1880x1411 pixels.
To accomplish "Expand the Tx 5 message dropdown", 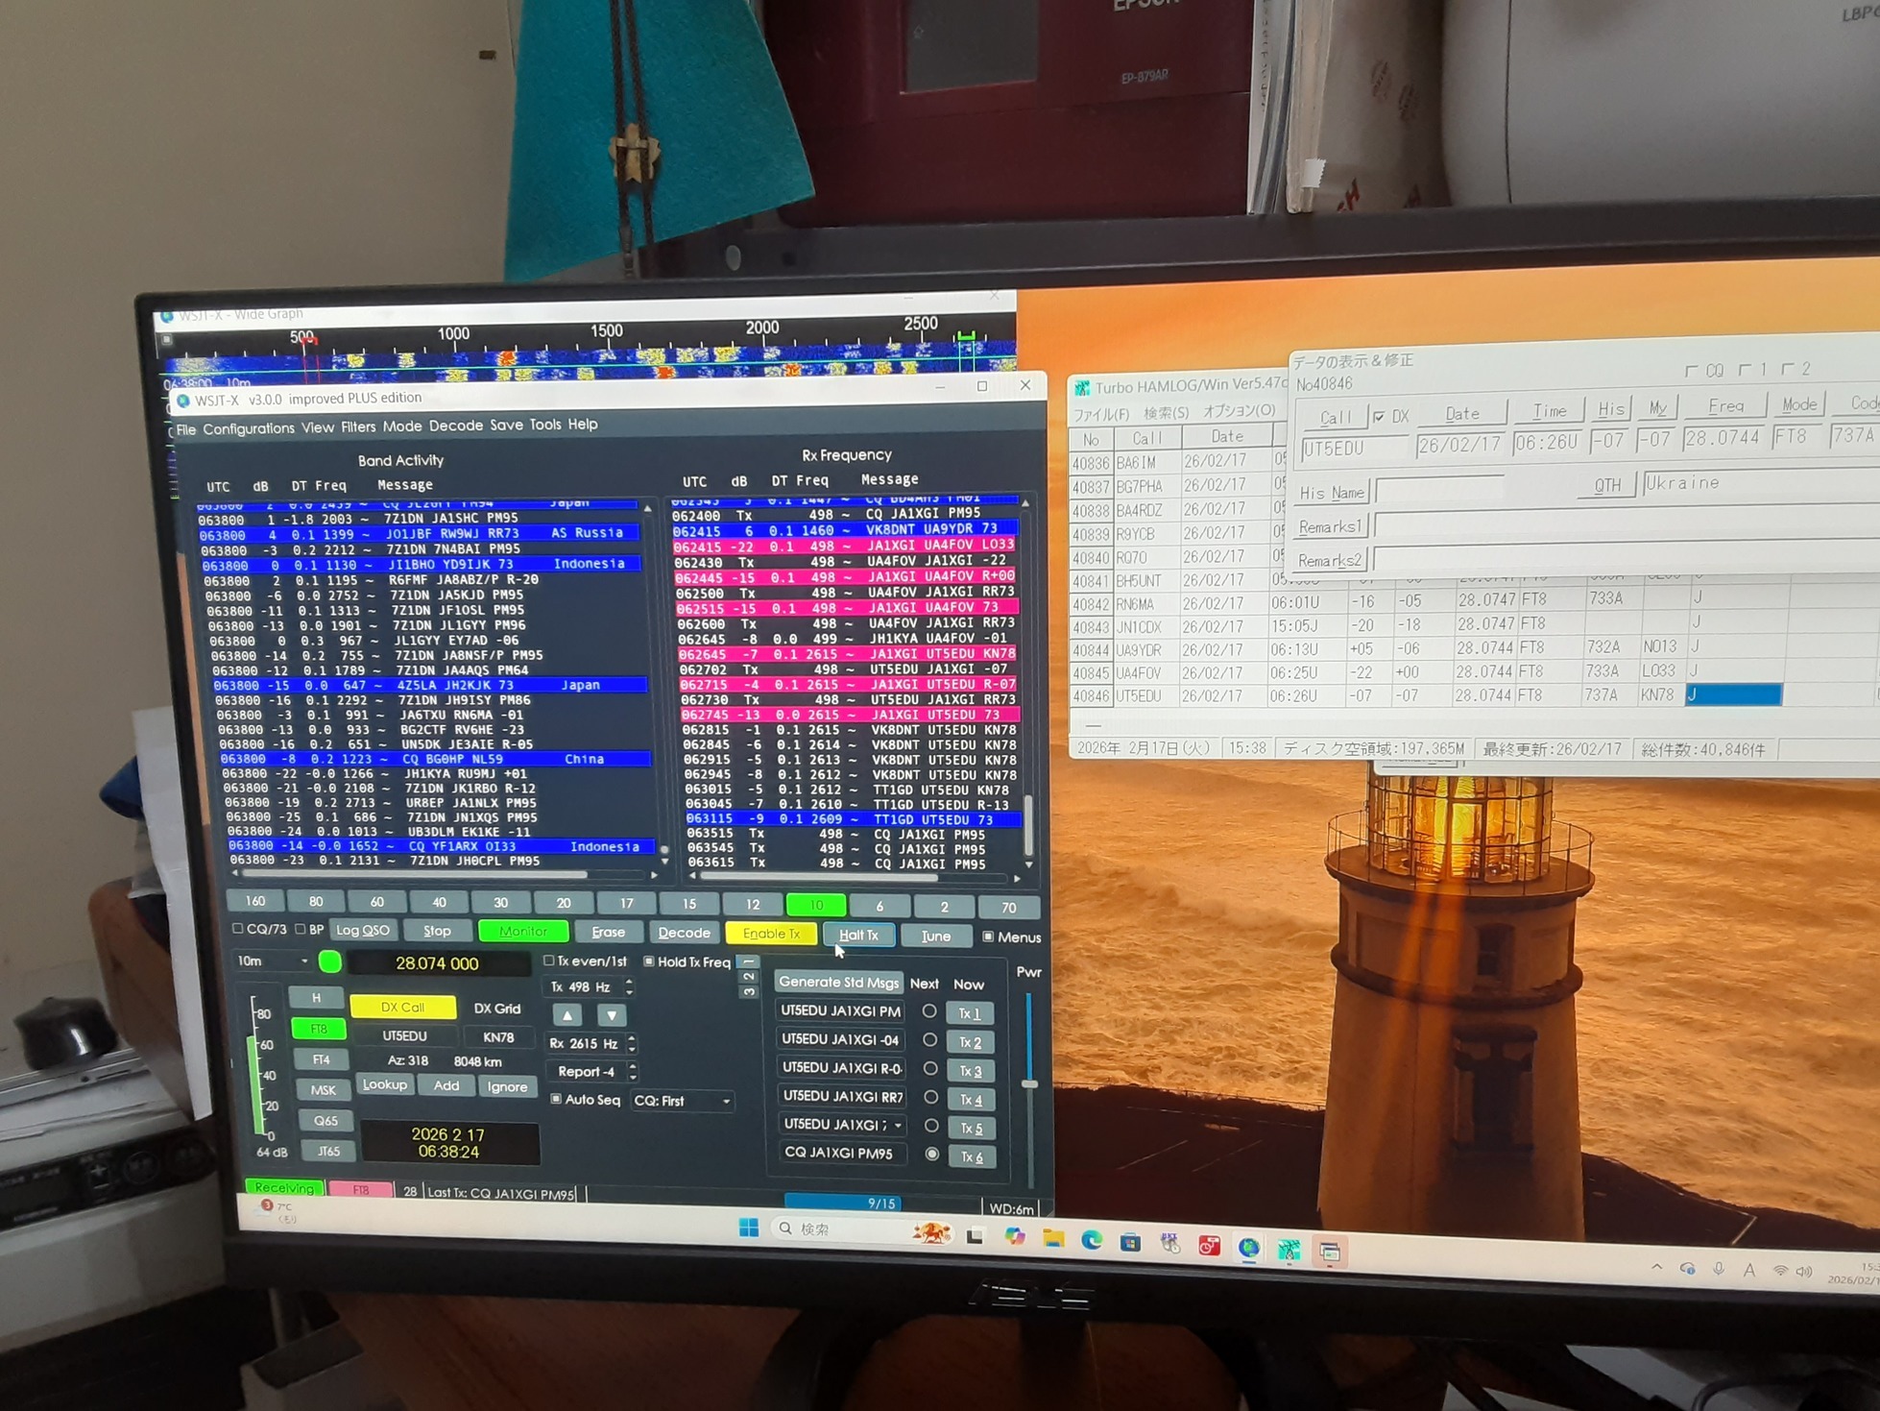I will pos(898,1125).
